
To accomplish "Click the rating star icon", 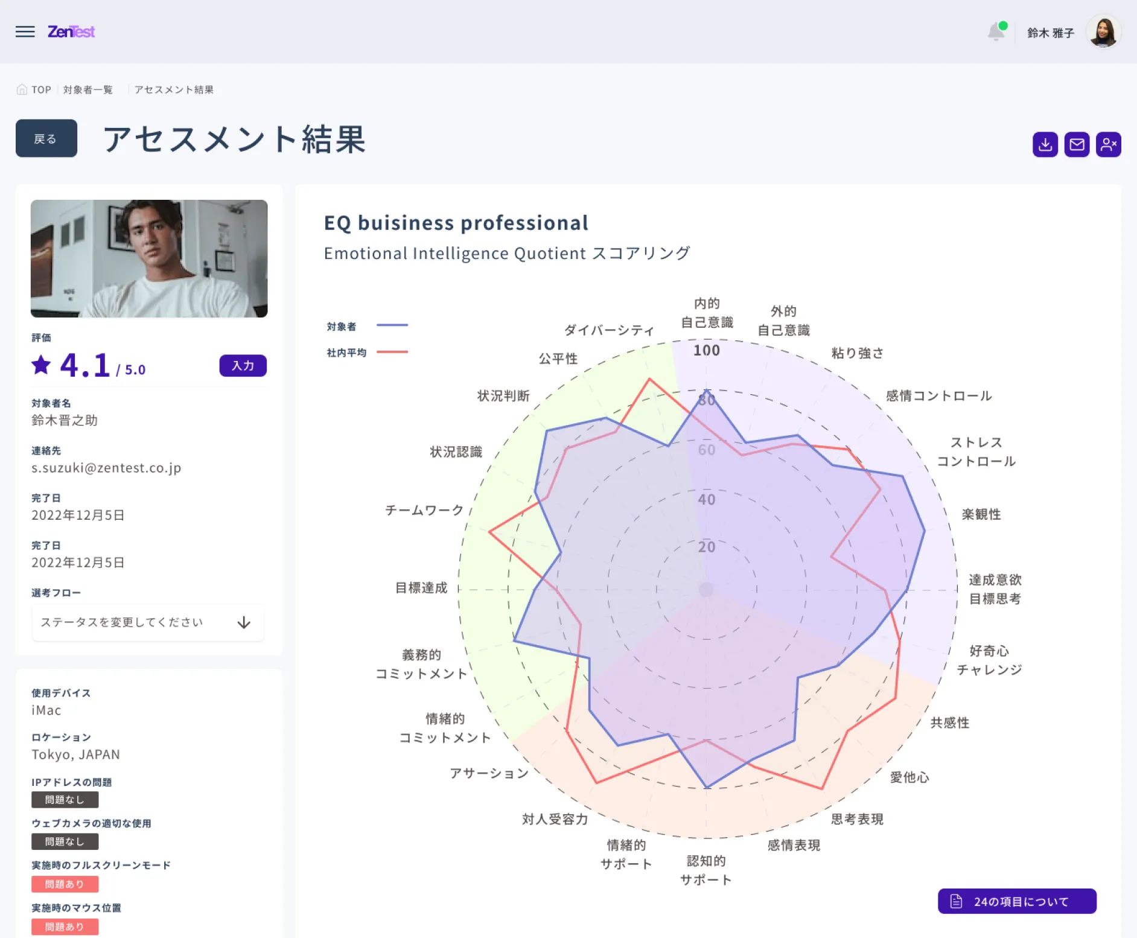I will pos(41,365).
